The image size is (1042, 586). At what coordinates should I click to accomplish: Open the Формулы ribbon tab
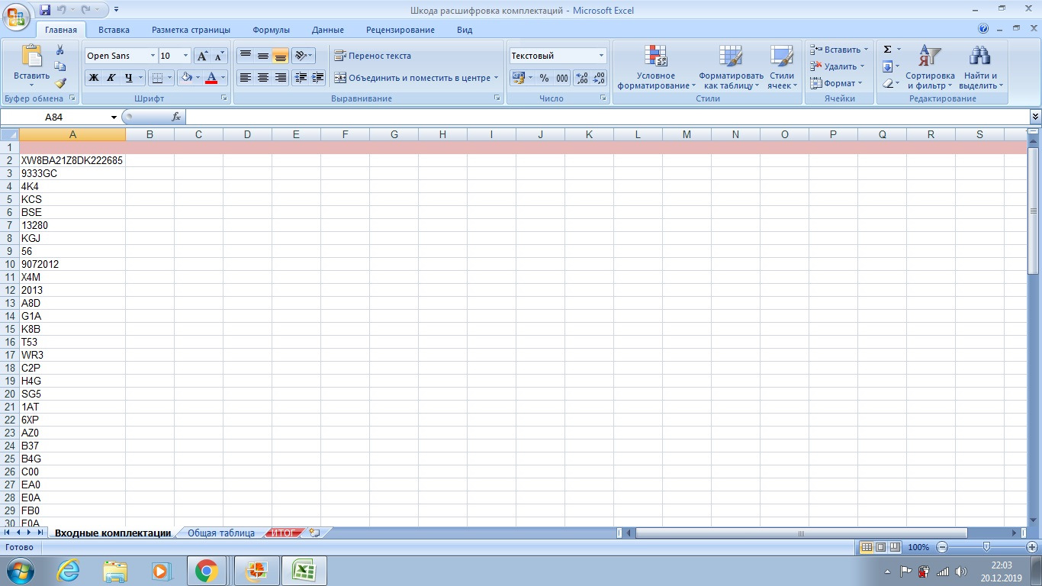(271, 30)
